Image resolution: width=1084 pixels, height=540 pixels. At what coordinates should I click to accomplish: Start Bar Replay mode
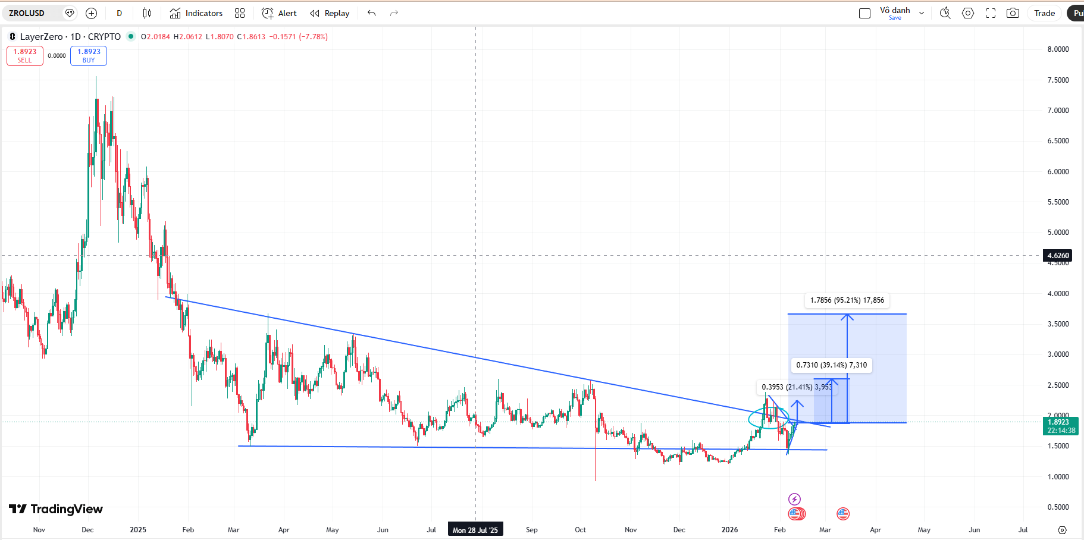pos(330,13)
